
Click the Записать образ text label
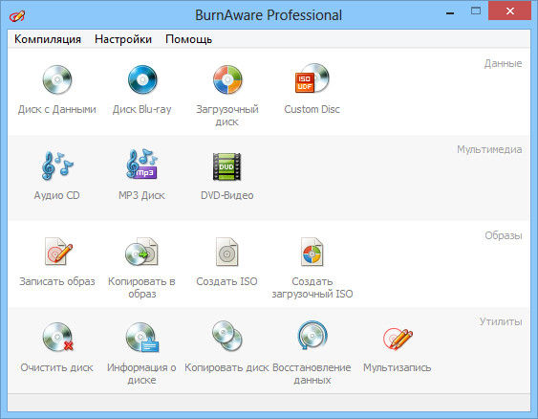pos(57,281)
